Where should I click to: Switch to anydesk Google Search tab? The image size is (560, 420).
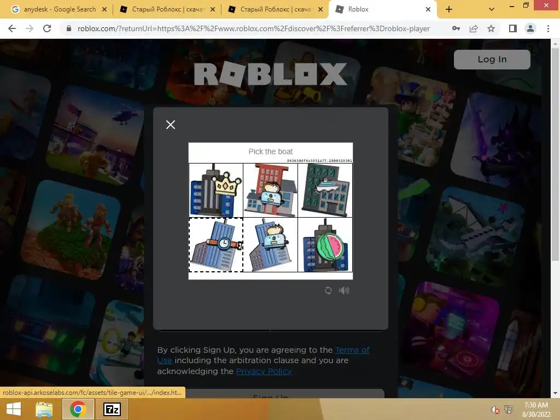[60, 9]
